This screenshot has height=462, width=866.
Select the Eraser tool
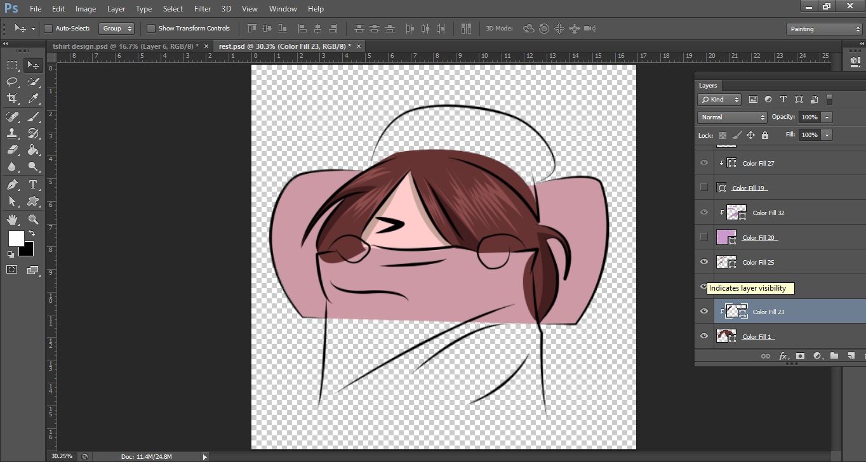click(12, 150)
